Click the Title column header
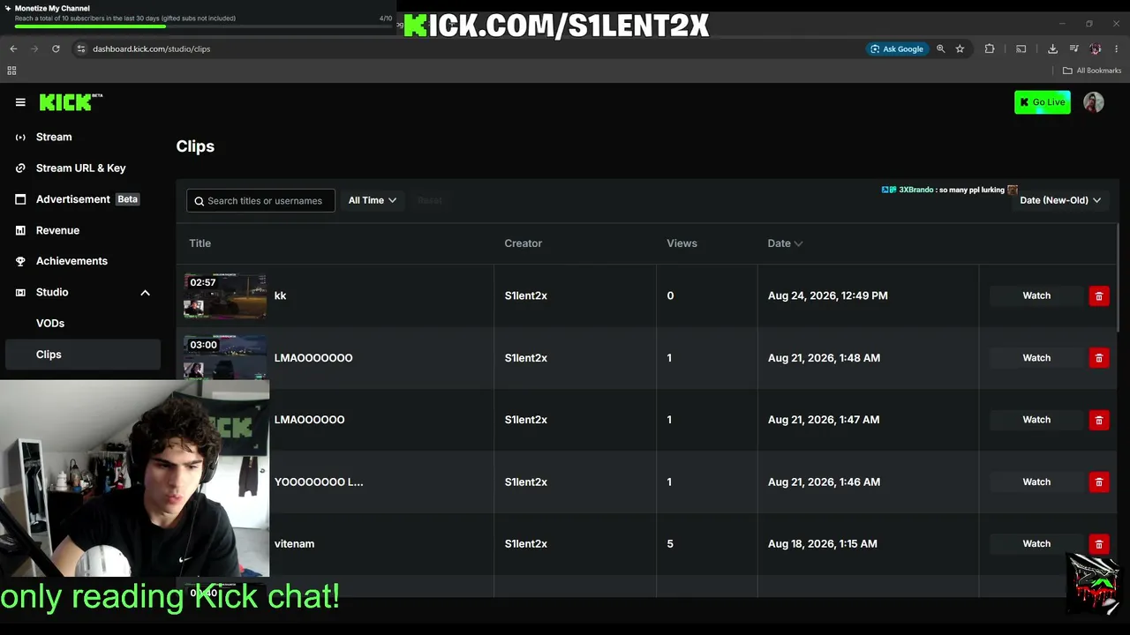Image resolution: width=1130 pixels, height=635 pixels. point(200,243)
